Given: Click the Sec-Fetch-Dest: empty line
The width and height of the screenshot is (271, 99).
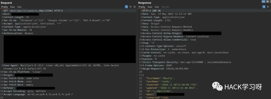Looking at the screenshot, I should (x=18, y=85).
